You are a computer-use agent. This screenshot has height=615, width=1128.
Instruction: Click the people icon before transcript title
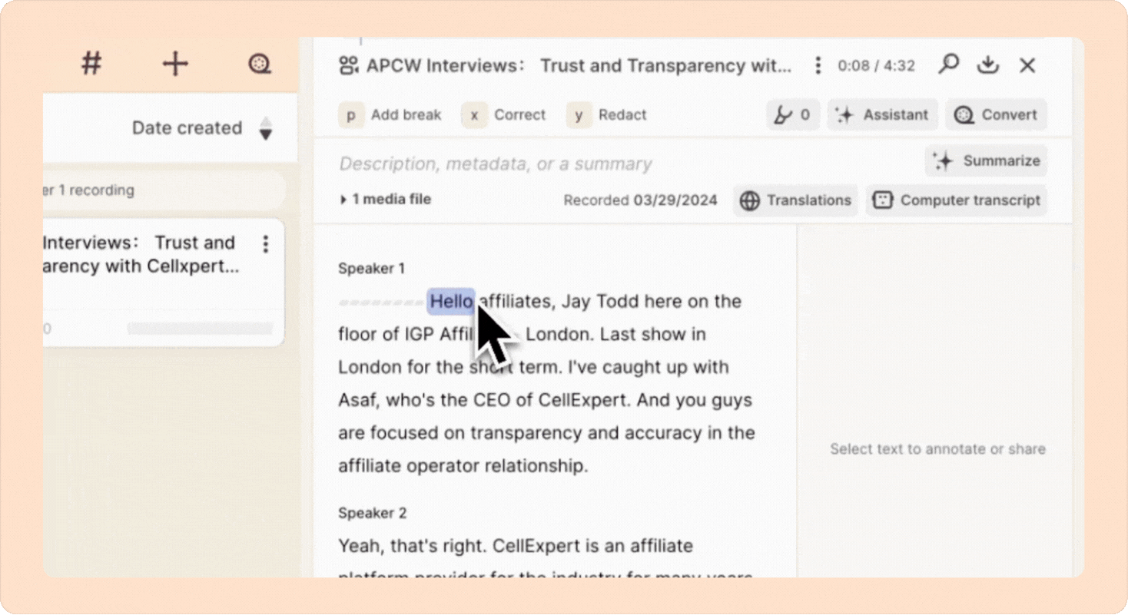pyautogui.click(x=349, y=66)
